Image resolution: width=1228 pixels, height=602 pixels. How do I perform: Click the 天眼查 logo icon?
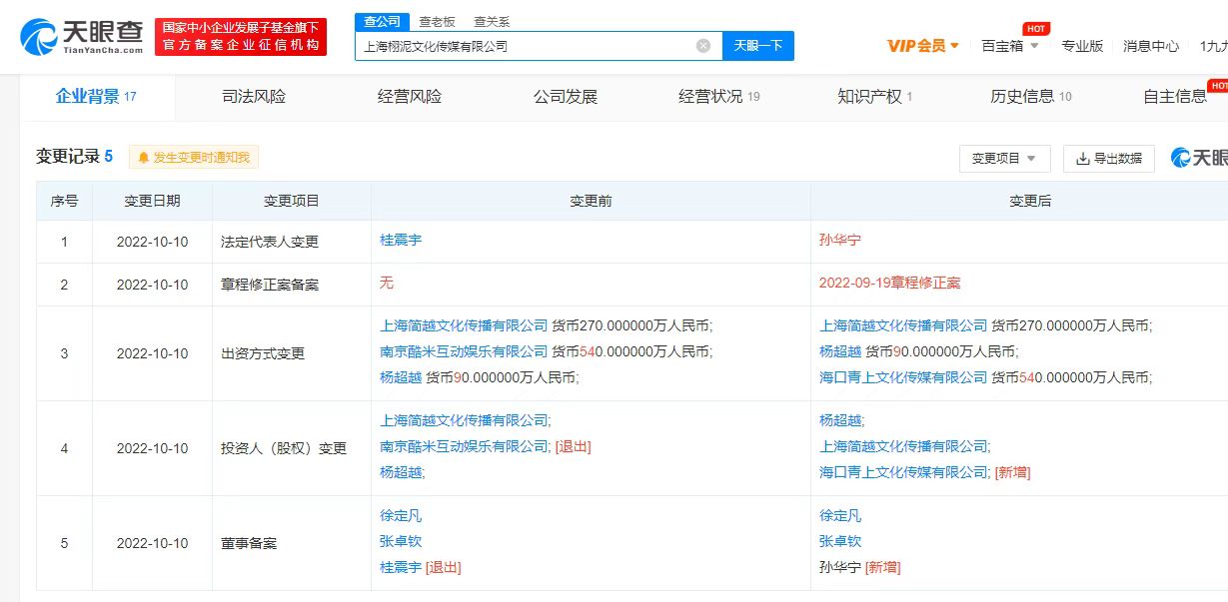pyautogui.click(x=38, y=37)
